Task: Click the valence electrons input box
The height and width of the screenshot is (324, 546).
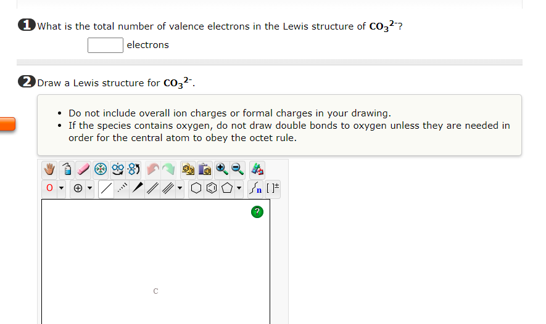Action: 105,45
